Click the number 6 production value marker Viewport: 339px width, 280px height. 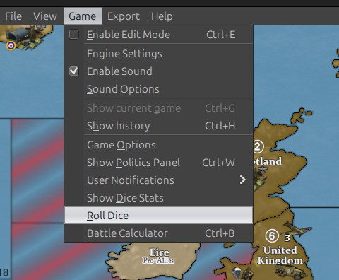pyautogui.click(x=272, y=235)
